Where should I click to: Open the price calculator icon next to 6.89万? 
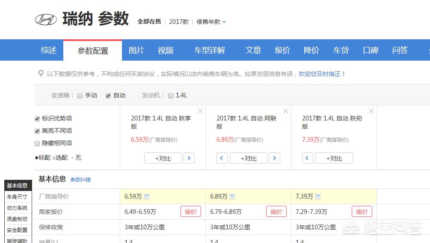coord(232,196)
